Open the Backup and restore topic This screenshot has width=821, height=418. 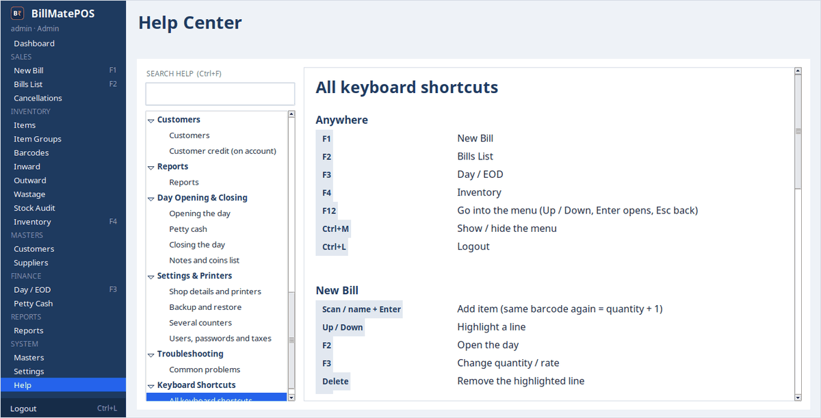pyautogui.click(x=205, y=307)
